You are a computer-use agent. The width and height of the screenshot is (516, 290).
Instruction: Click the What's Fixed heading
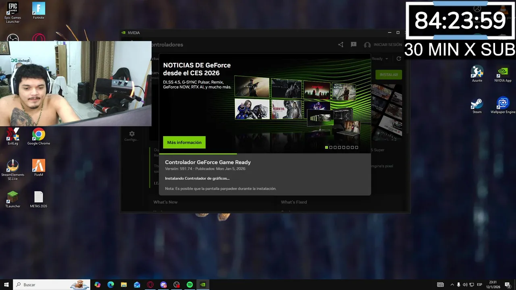click(294, 202)
